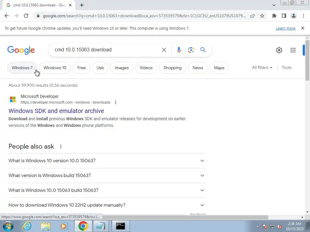The image size is (310, 232).
Task: Open Windows Explorer from the taskbar
Action: 46,226
